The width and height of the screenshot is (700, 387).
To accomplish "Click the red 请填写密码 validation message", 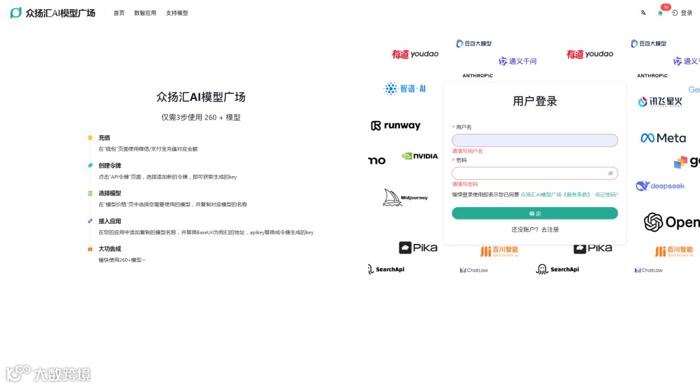I will click(465, 184).
